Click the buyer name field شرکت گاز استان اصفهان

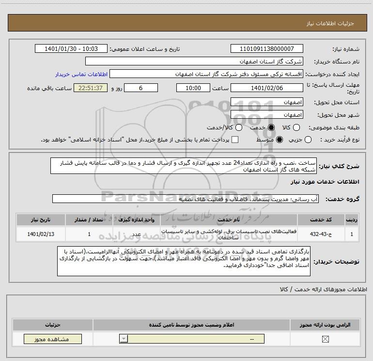pyautogui.click(x=194, y=61)
